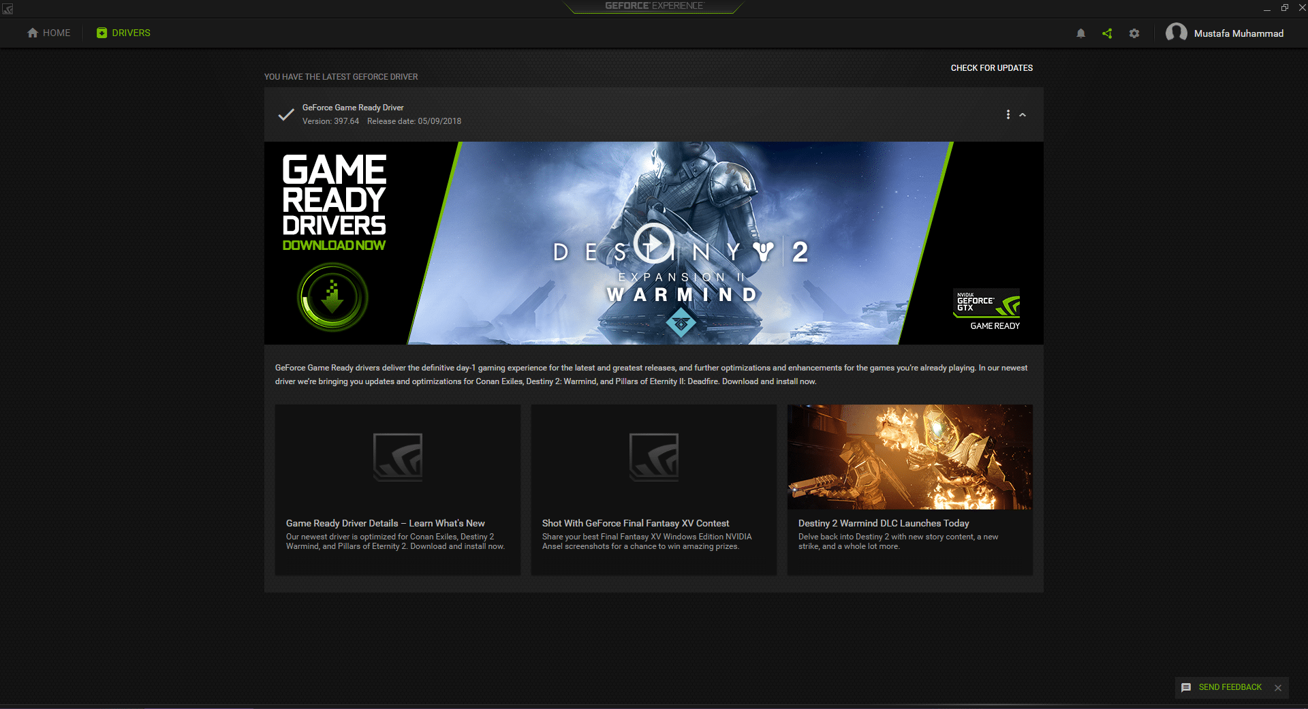Click the home icon in navigation
Viewport: 1308px width, 709px height.
[x=32, y=33]
